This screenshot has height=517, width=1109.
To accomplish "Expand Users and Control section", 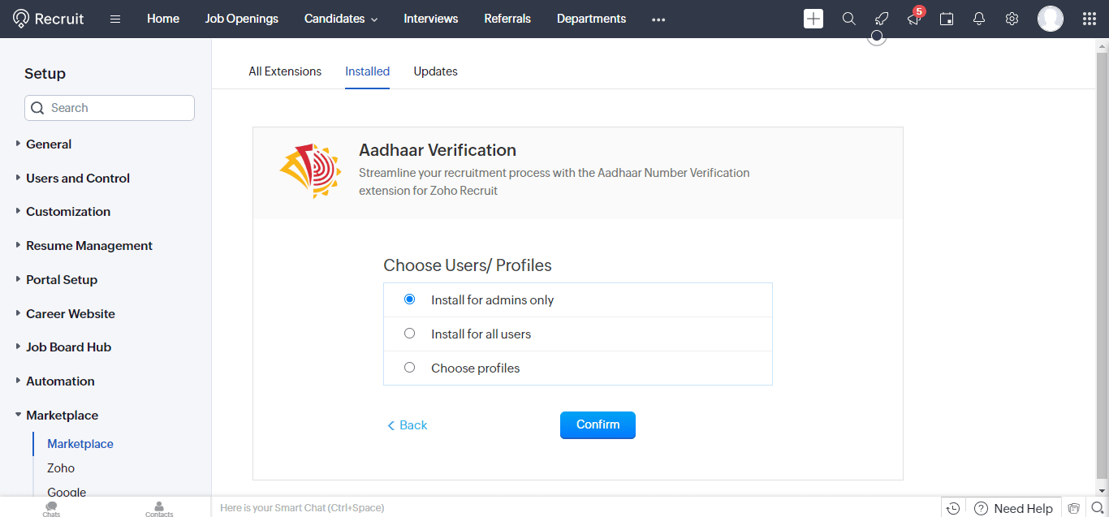I will pyautogui.click(x=78, y=179).
